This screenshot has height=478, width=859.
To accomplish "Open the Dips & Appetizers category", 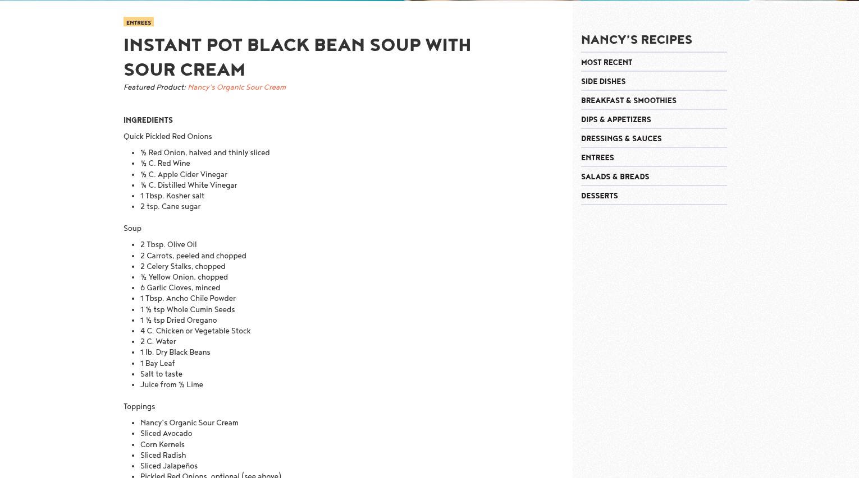I will (616, 120).
